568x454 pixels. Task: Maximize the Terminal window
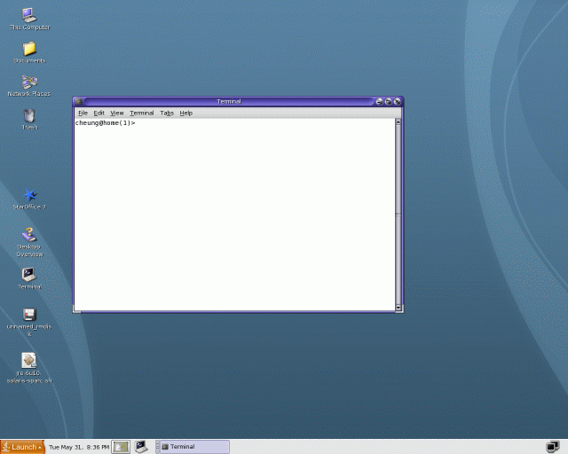coord(389,102)
